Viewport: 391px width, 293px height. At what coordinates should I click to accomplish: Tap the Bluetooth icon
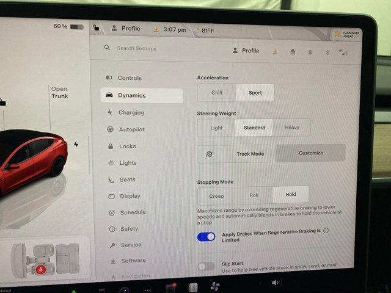coord(327,52)
